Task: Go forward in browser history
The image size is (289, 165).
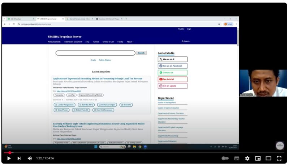Action: click(x=9, y=24)
